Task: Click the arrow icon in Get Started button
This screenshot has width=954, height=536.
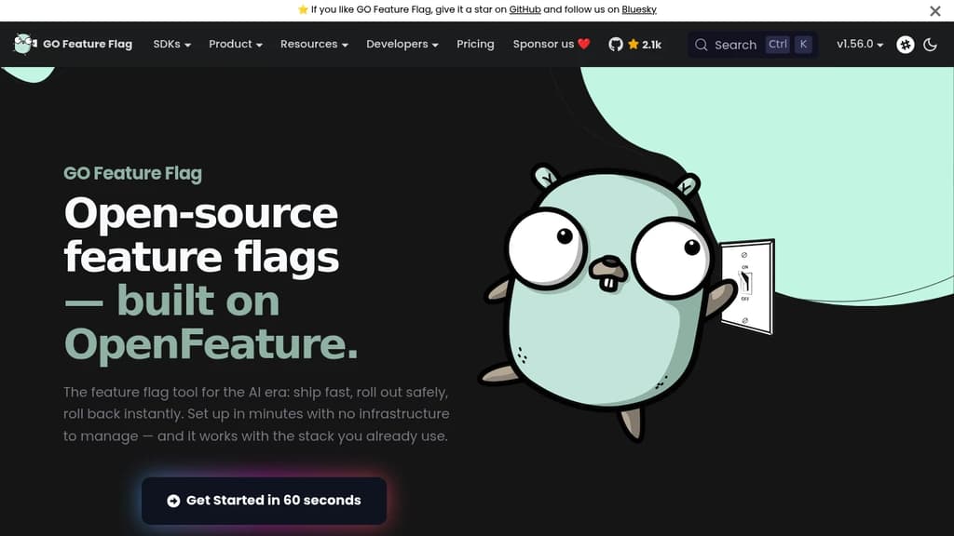Action: (173, 501)
